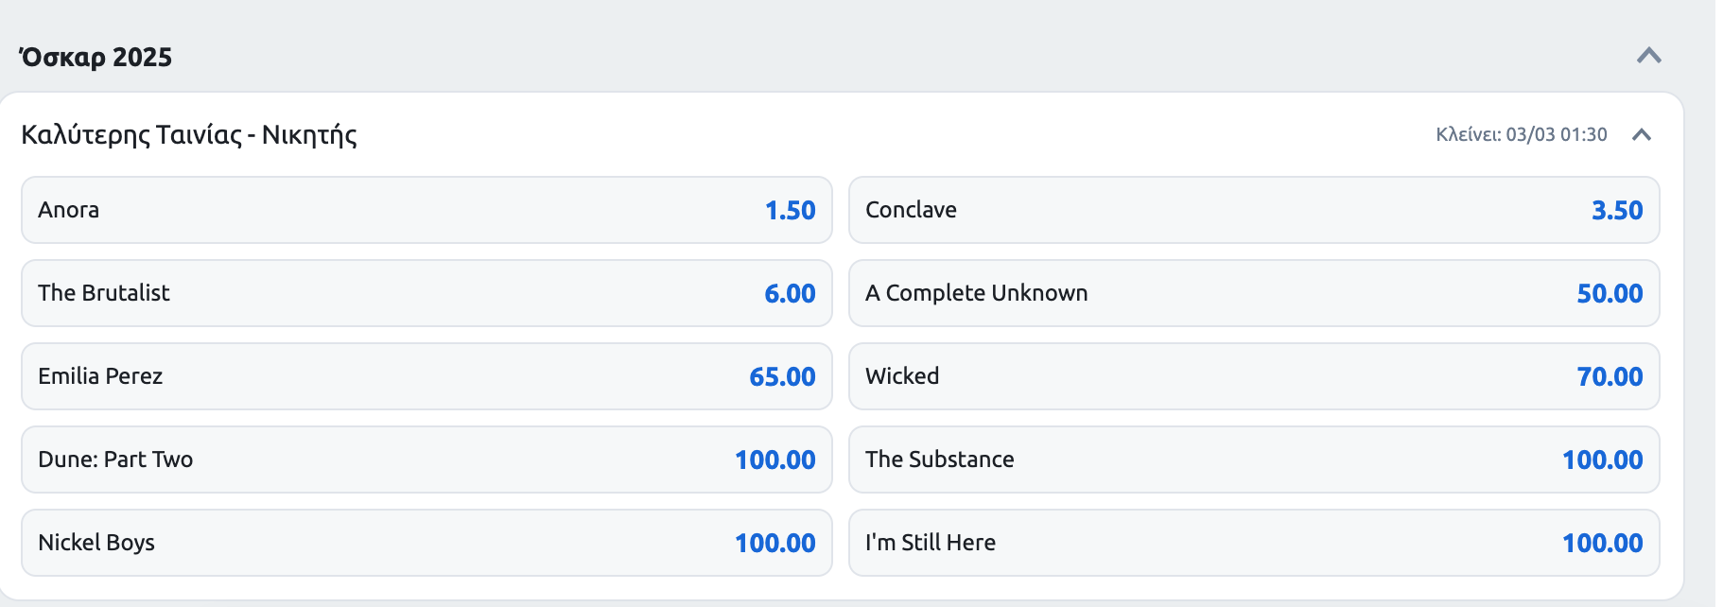Viewport: 1723px width, 607px height.
Task: Select Nickel Boys outcome
Action: coord(426,543)
